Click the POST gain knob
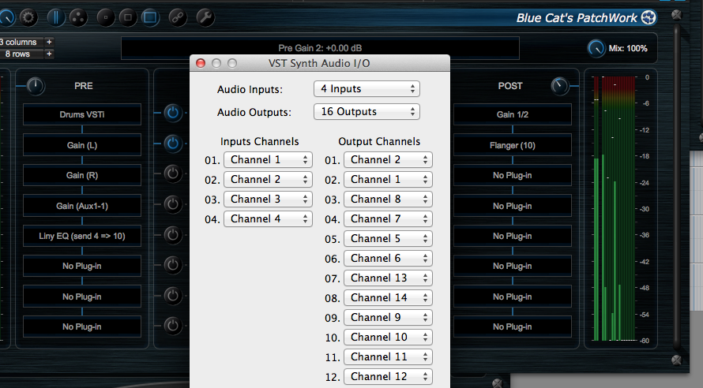This screenshot has height=388, width=703. pyautogui.click(x=559, y=86)
